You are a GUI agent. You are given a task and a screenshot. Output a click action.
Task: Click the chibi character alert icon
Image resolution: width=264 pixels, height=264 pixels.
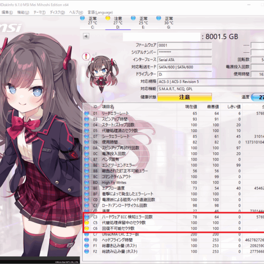tap(102, 74)
